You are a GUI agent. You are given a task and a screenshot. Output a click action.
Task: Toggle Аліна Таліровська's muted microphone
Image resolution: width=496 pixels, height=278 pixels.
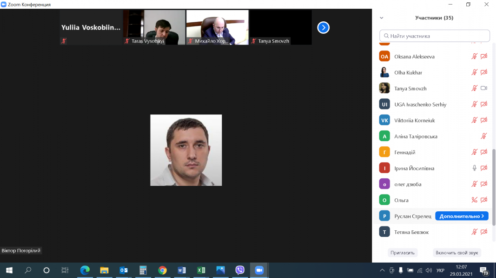pos(483,136)
